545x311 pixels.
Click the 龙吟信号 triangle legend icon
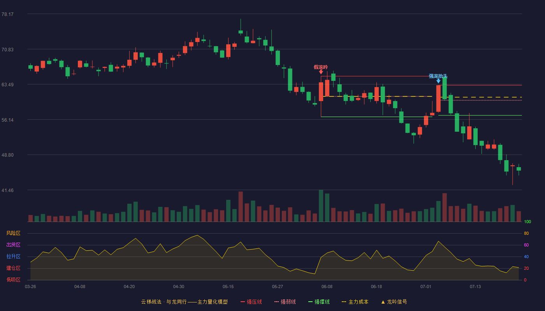pyautogui.click(x=383, y=302)
